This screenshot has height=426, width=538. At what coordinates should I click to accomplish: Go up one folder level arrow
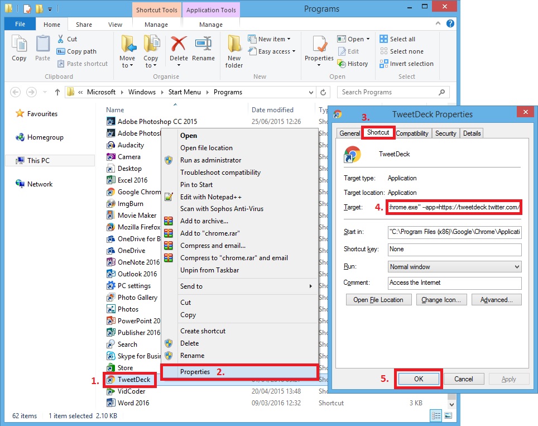pos(57,92)
